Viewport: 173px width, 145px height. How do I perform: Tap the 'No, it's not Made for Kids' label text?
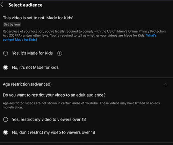click(x=35, y=67)
